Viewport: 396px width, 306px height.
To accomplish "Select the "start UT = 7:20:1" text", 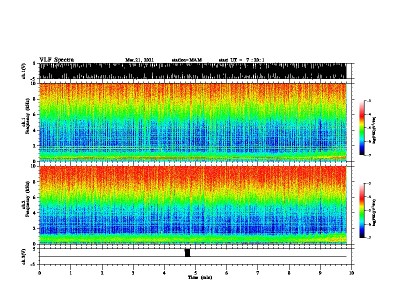I will 241,60.
